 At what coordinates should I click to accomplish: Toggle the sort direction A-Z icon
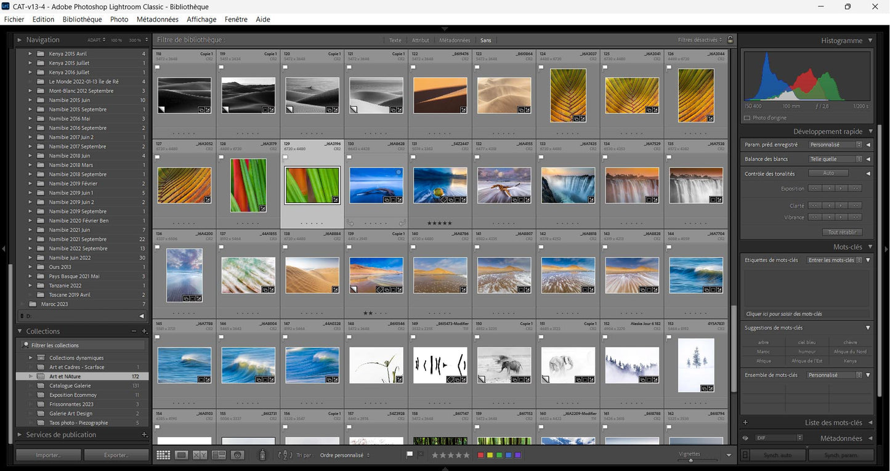285,455
